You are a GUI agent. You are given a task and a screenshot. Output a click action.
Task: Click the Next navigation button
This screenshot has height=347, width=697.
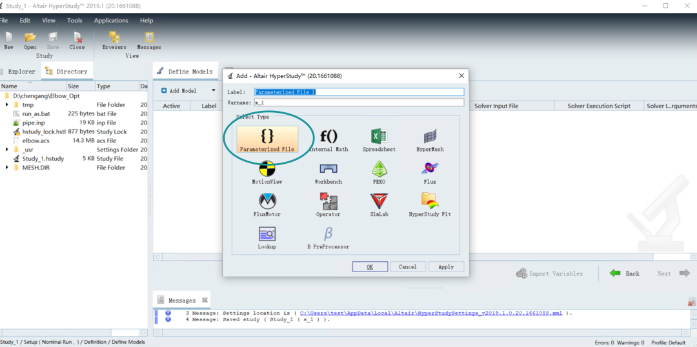(673, 273)
